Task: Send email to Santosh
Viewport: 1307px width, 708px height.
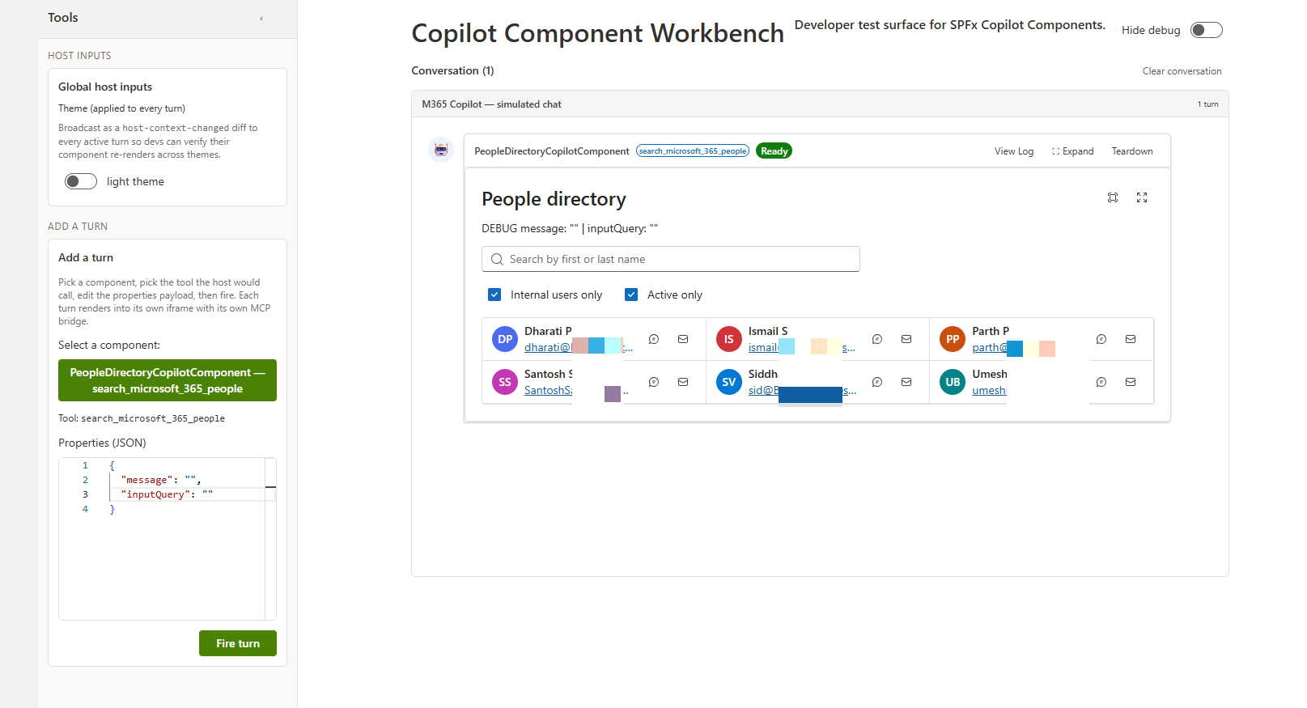Action: 683,382
